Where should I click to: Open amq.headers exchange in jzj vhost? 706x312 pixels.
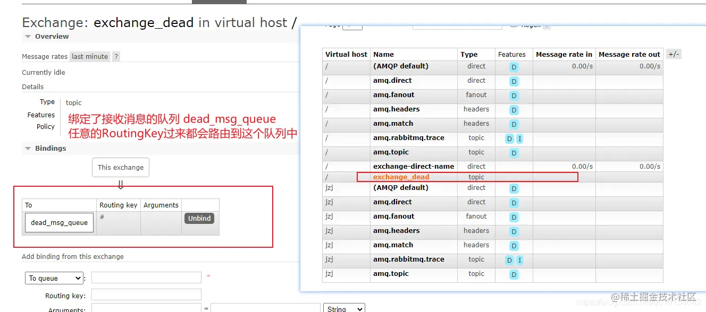tap(396, 231)
